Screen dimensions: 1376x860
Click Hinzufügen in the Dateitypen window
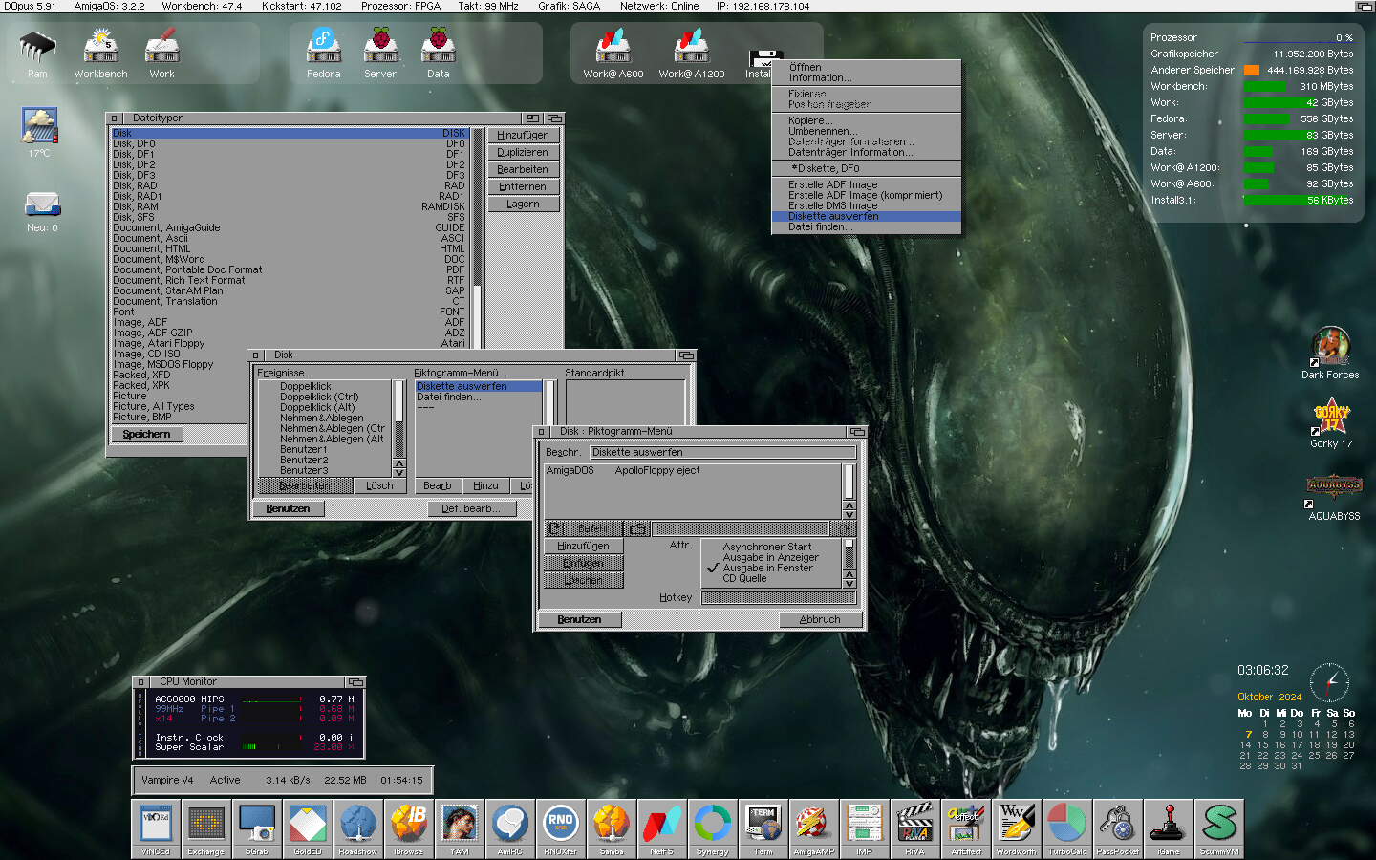pyautogui.click(x=523, y=136)
